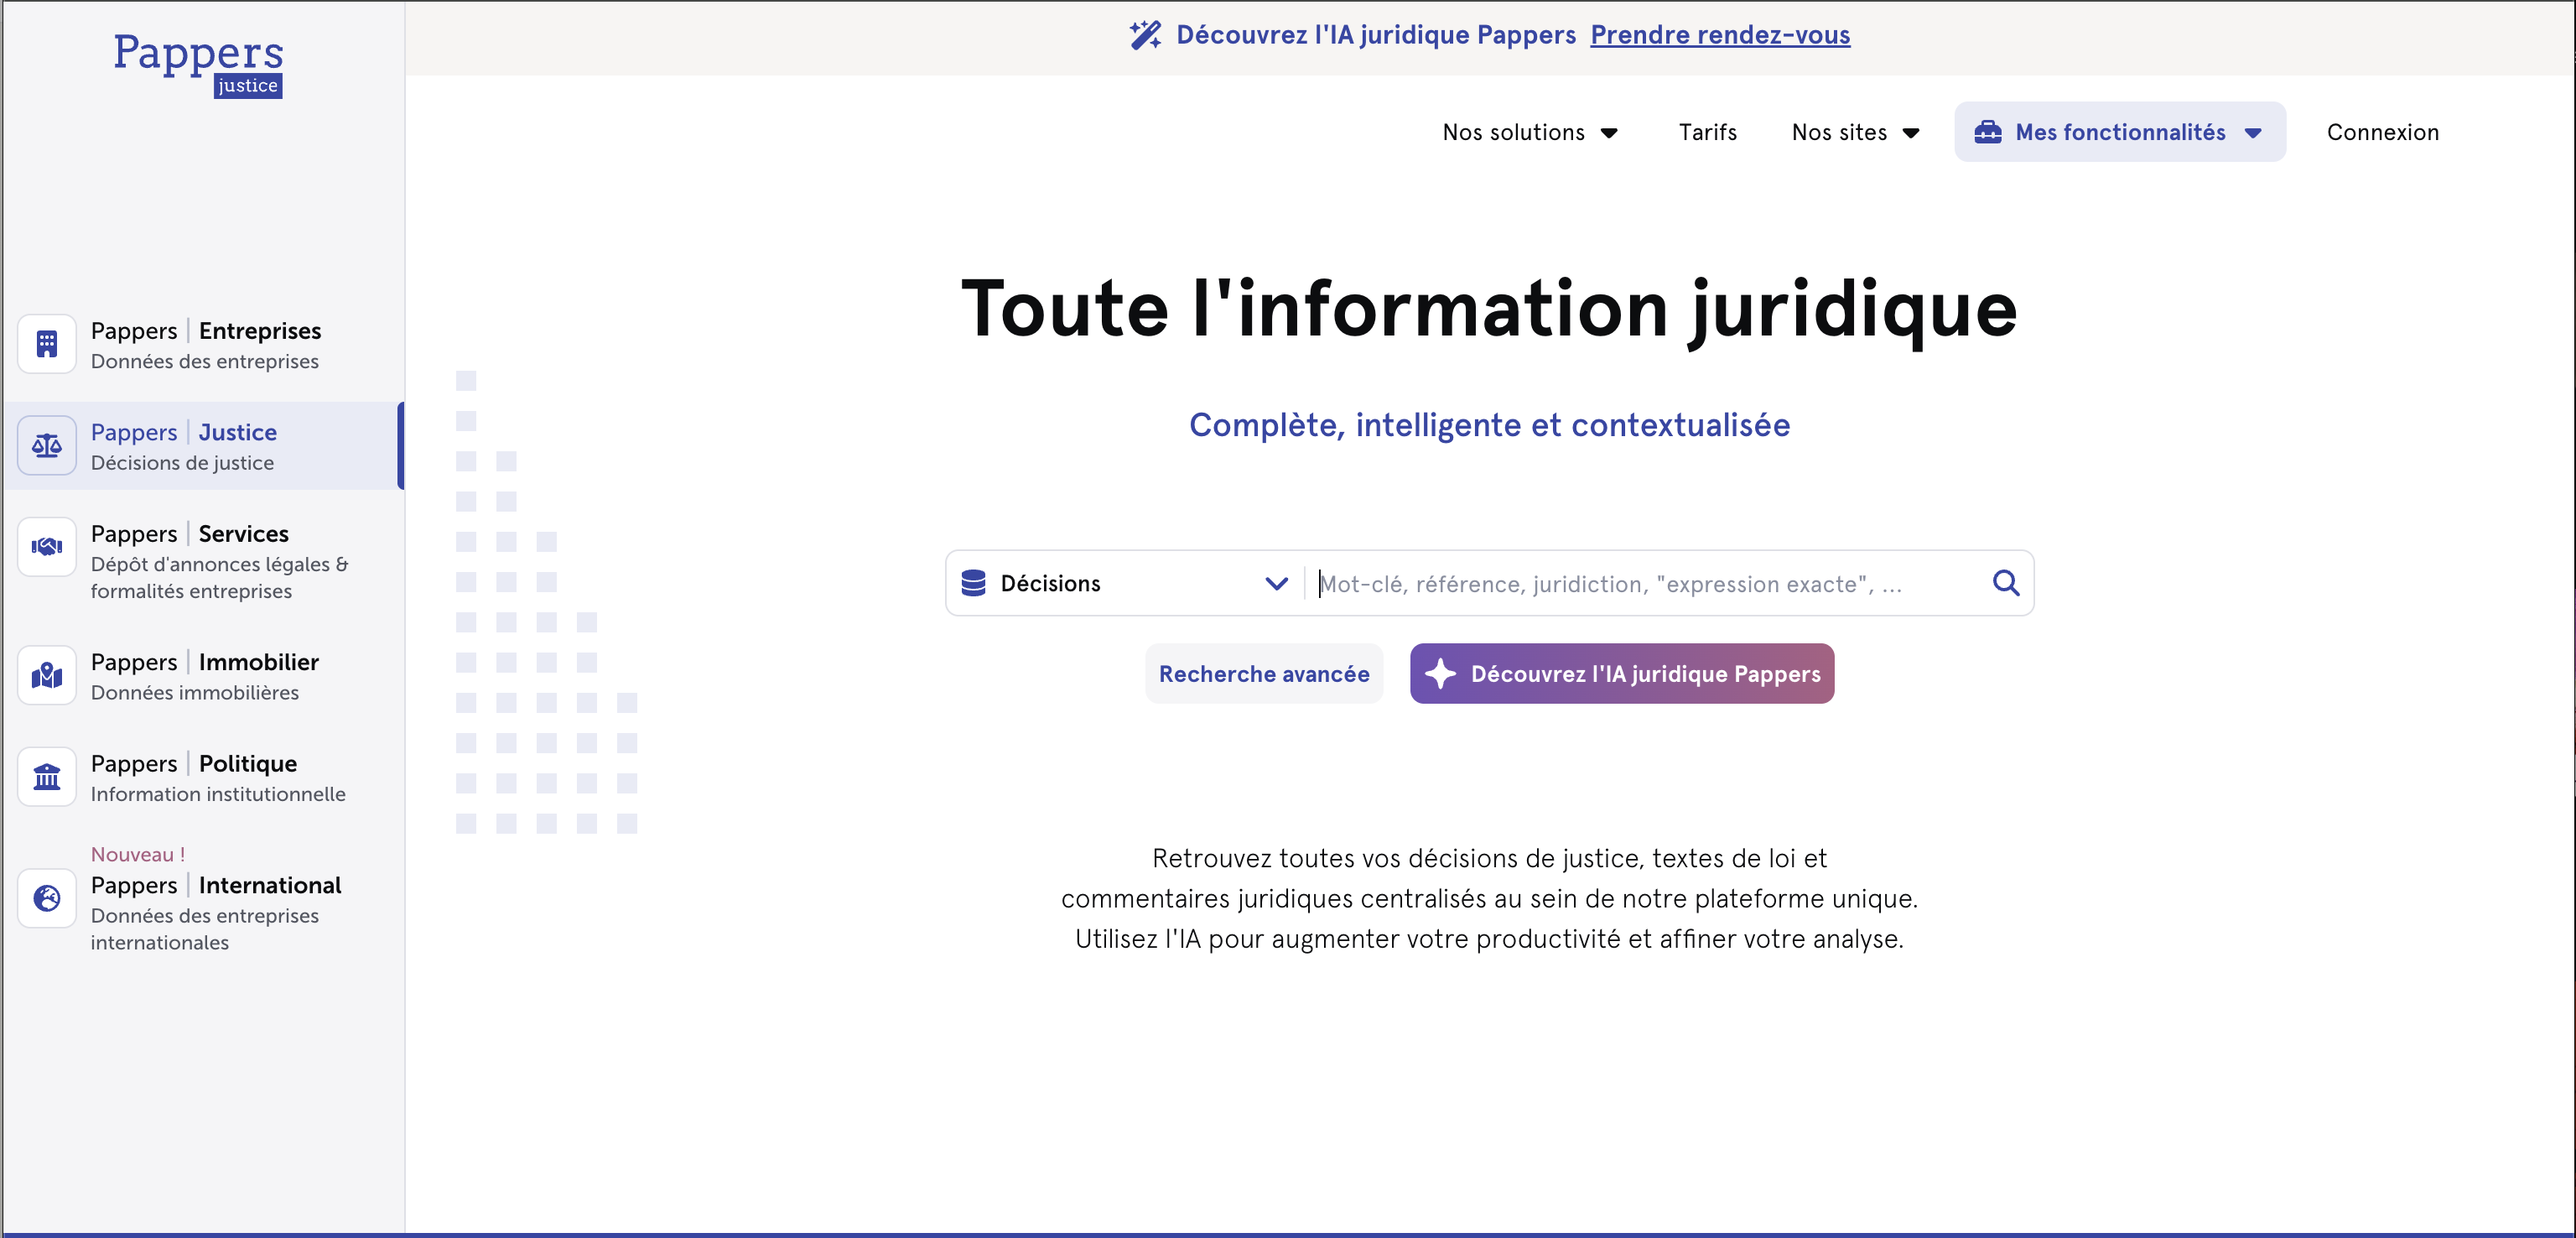Open the International globe icon
Image resolution: width=2576 pixels, height=1238 pixels.
point(47,898)
